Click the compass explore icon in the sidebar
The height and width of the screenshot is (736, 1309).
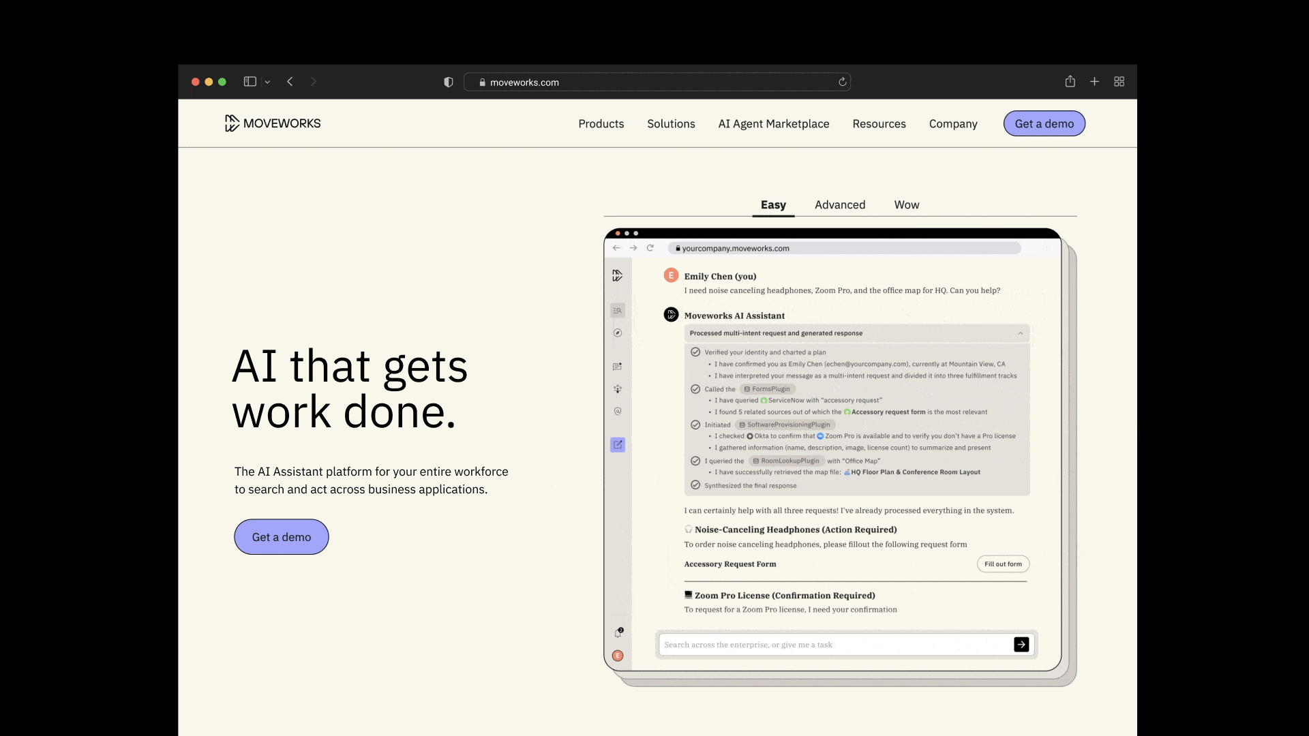pos(618,333)
